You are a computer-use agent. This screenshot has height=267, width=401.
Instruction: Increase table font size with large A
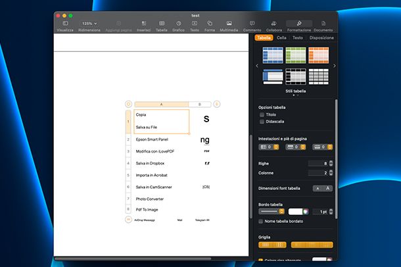click(327, 189)
